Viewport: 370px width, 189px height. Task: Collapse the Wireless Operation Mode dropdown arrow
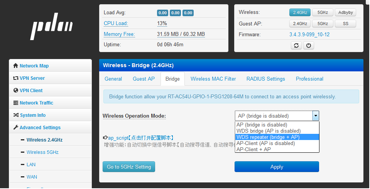coord(316,116)
